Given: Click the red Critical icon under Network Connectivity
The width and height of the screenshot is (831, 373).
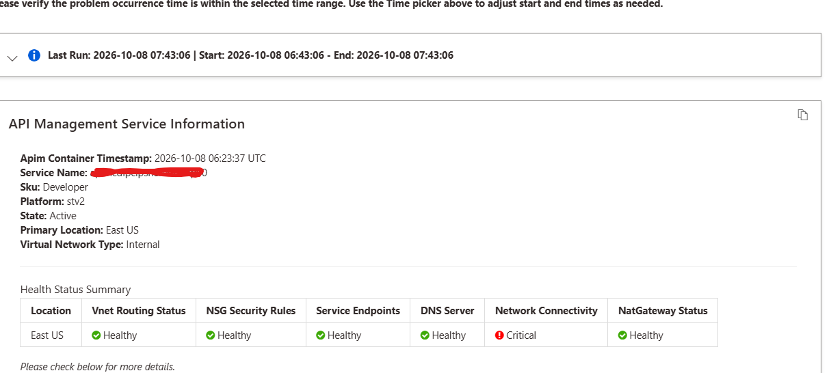Looking at the screenshot, I should 499,335.
